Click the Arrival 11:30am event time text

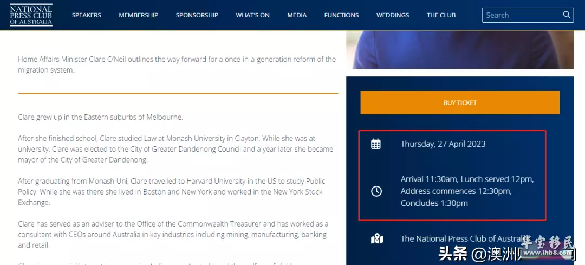pyautogui.click(x=429, y=179)
